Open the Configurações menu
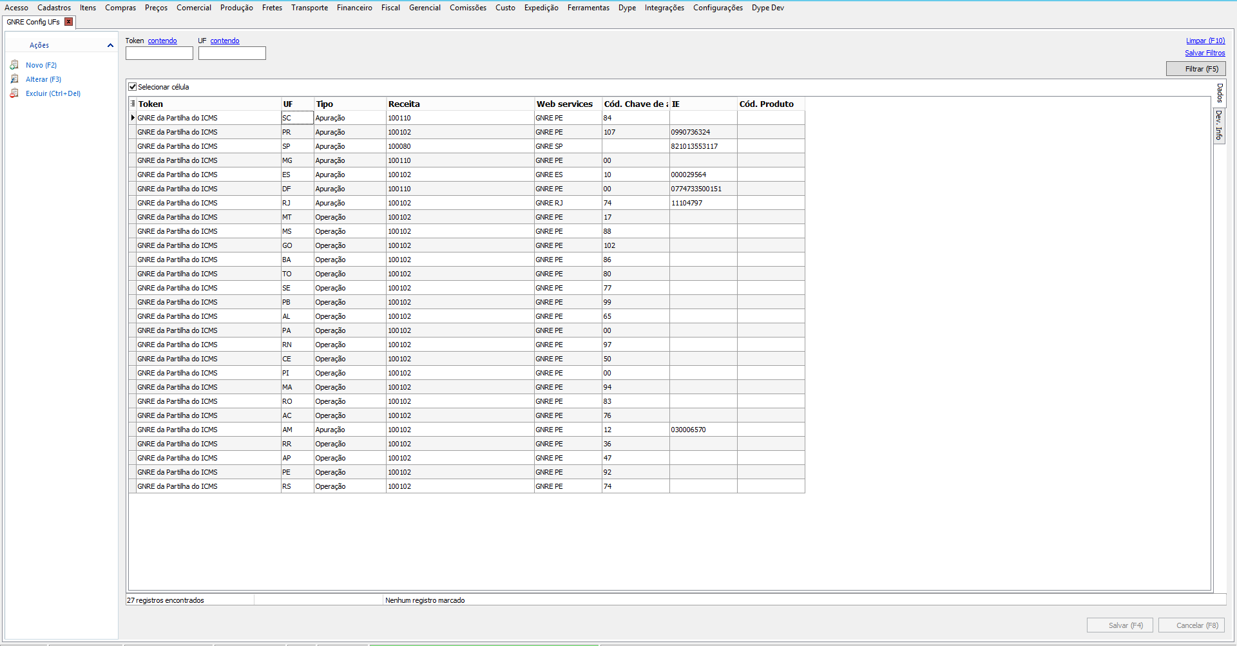Viewport: 1237px width, 646px height. click(718, 8)
